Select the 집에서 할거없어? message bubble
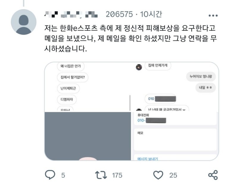Viewport: 230px width, 188px height. (73, 77)
